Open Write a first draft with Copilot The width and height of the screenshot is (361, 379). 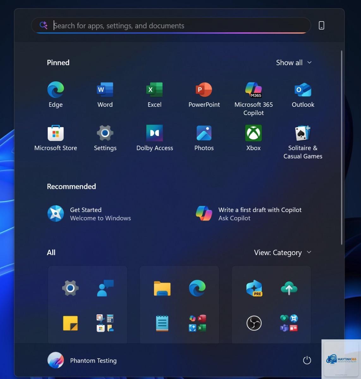[249, 214]
